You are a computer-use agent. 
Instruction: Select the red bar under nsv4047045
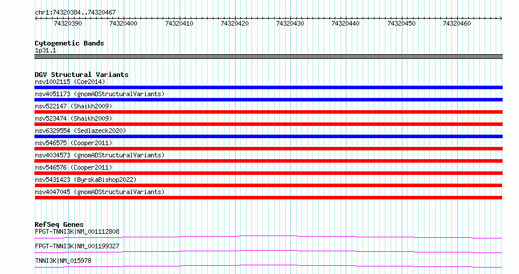point(268,198)
